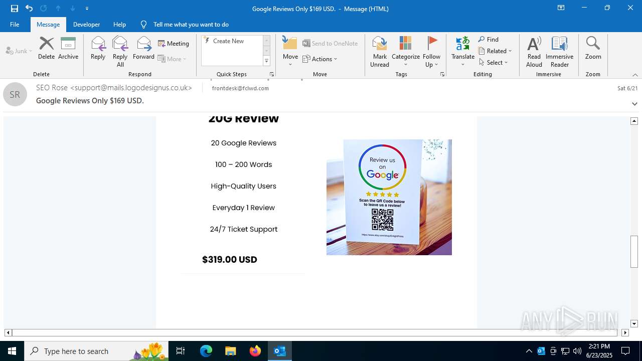Open the Translate menu
642x361 pixels.
point(463,52)
